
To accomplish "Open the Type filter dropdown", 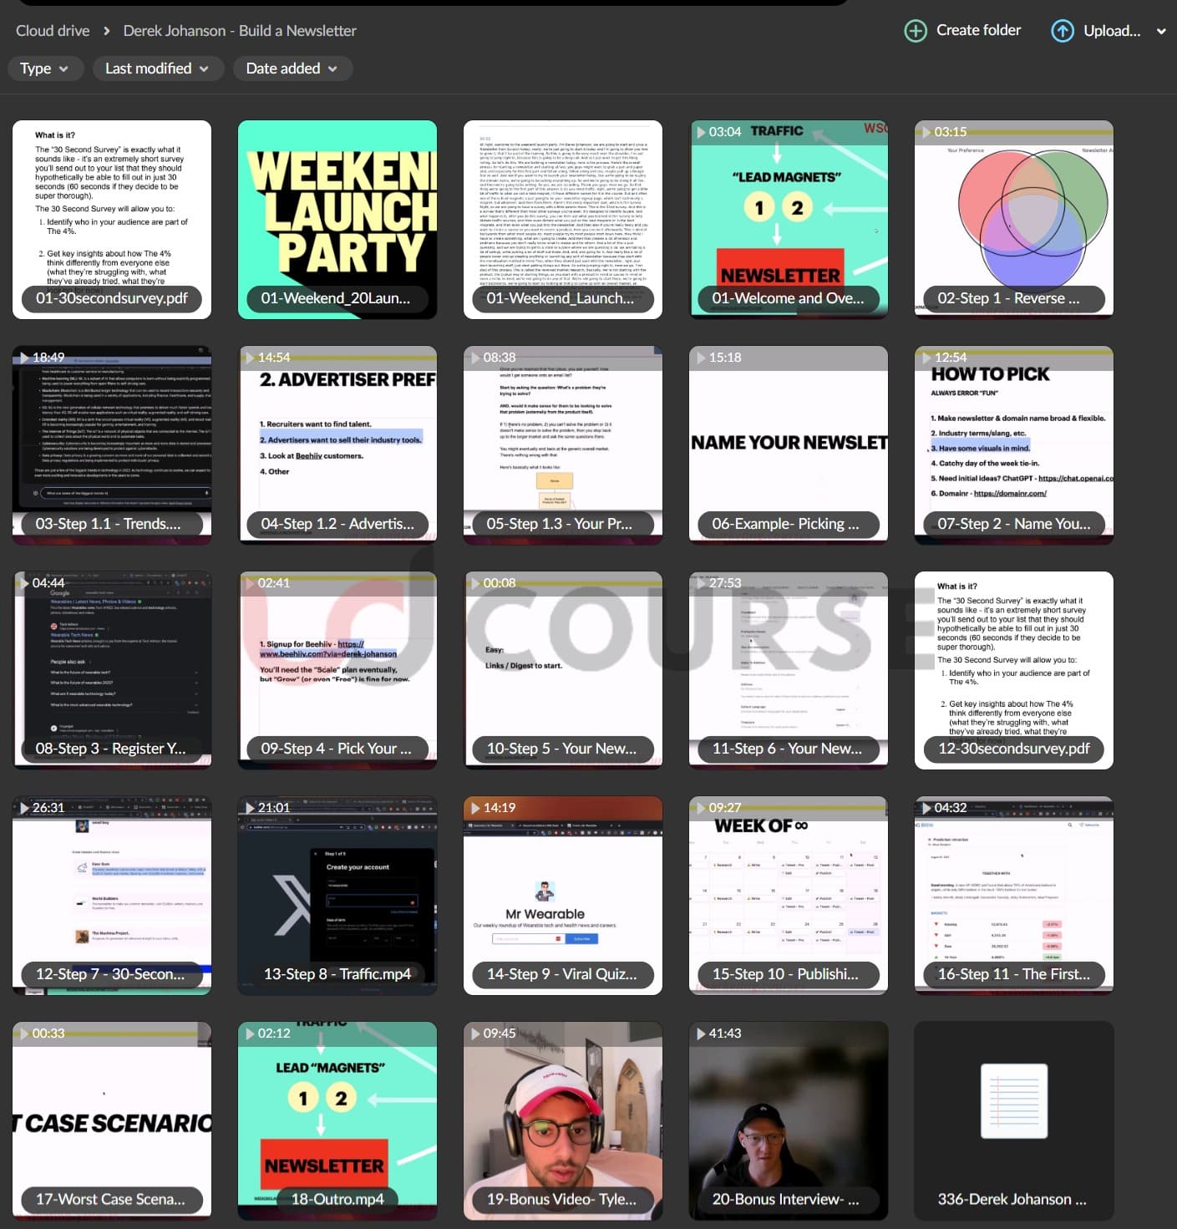I will tap(43, 69).
